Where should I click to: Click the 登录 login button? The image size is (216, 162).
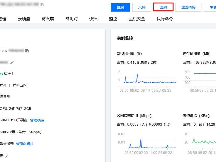point(120,7)
